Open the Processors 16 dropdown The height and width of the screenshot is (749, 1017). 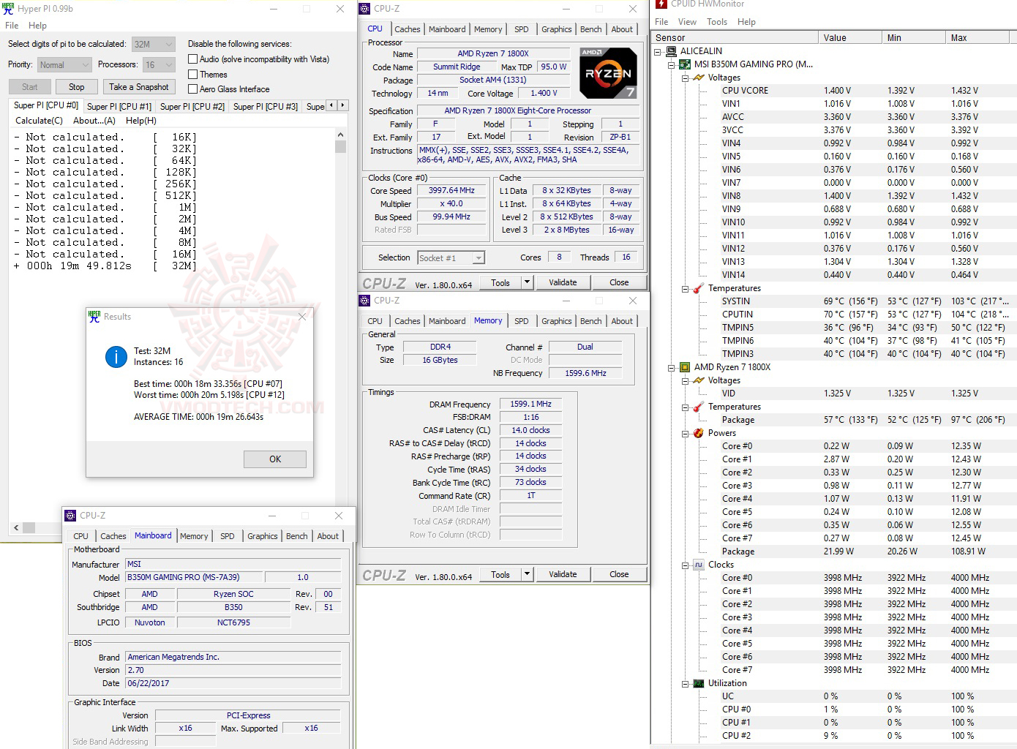pyautogui.click(x=159, y=64)
